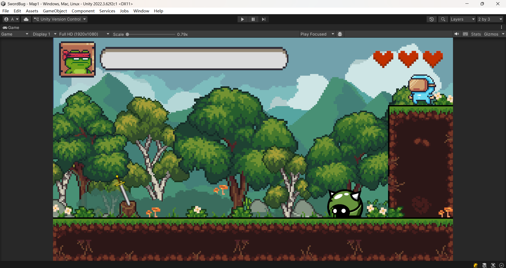Click the Unity Version Control button
Screen dimensions: 506x268
tap(60, 19)
